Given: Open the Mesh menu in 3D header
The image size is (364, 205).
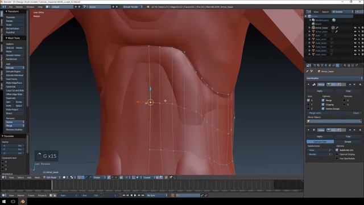Looking at the screenshot, I should click(x=37, y=177).
